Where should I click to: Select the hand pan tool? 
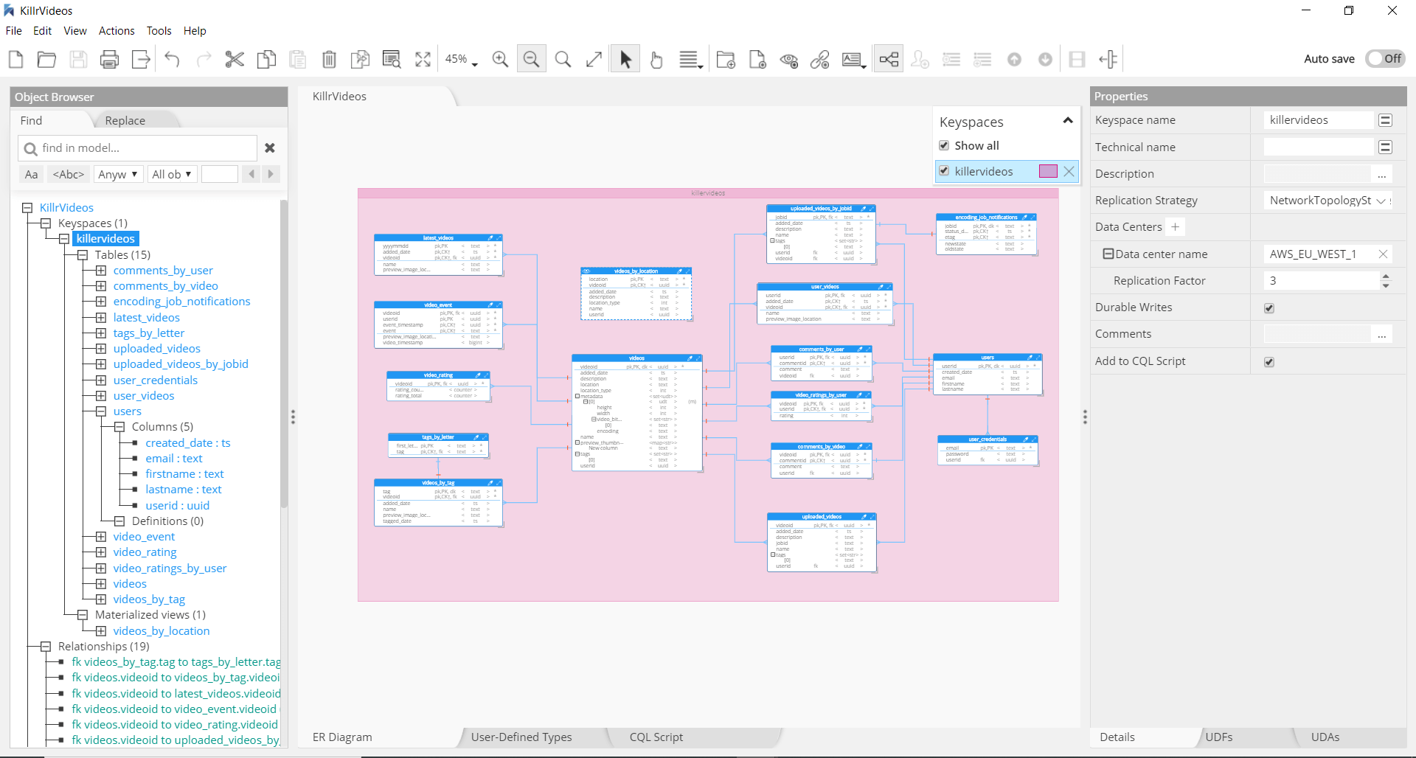tap(656, 60)
